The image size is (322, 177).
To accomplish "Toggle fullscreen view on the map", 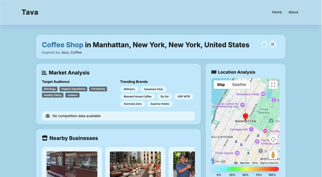I will click(273, 84).
